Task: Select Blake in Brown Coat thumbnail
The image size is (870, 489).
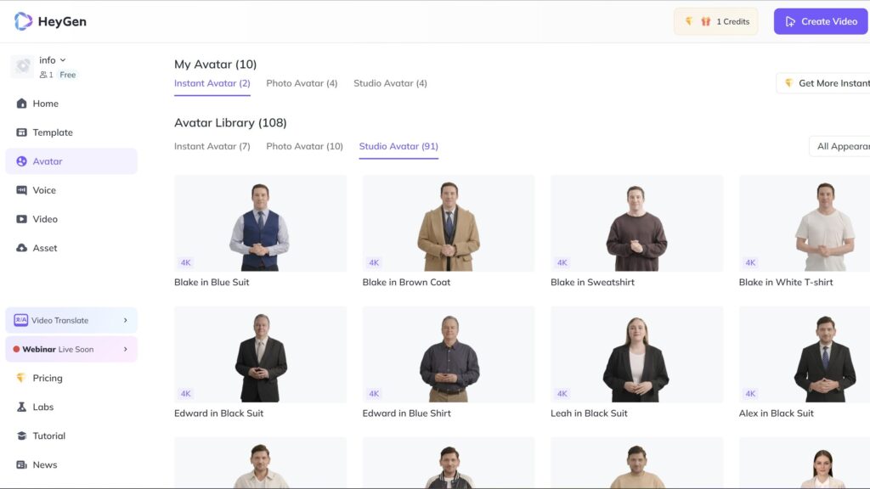Action: point(449,223)
